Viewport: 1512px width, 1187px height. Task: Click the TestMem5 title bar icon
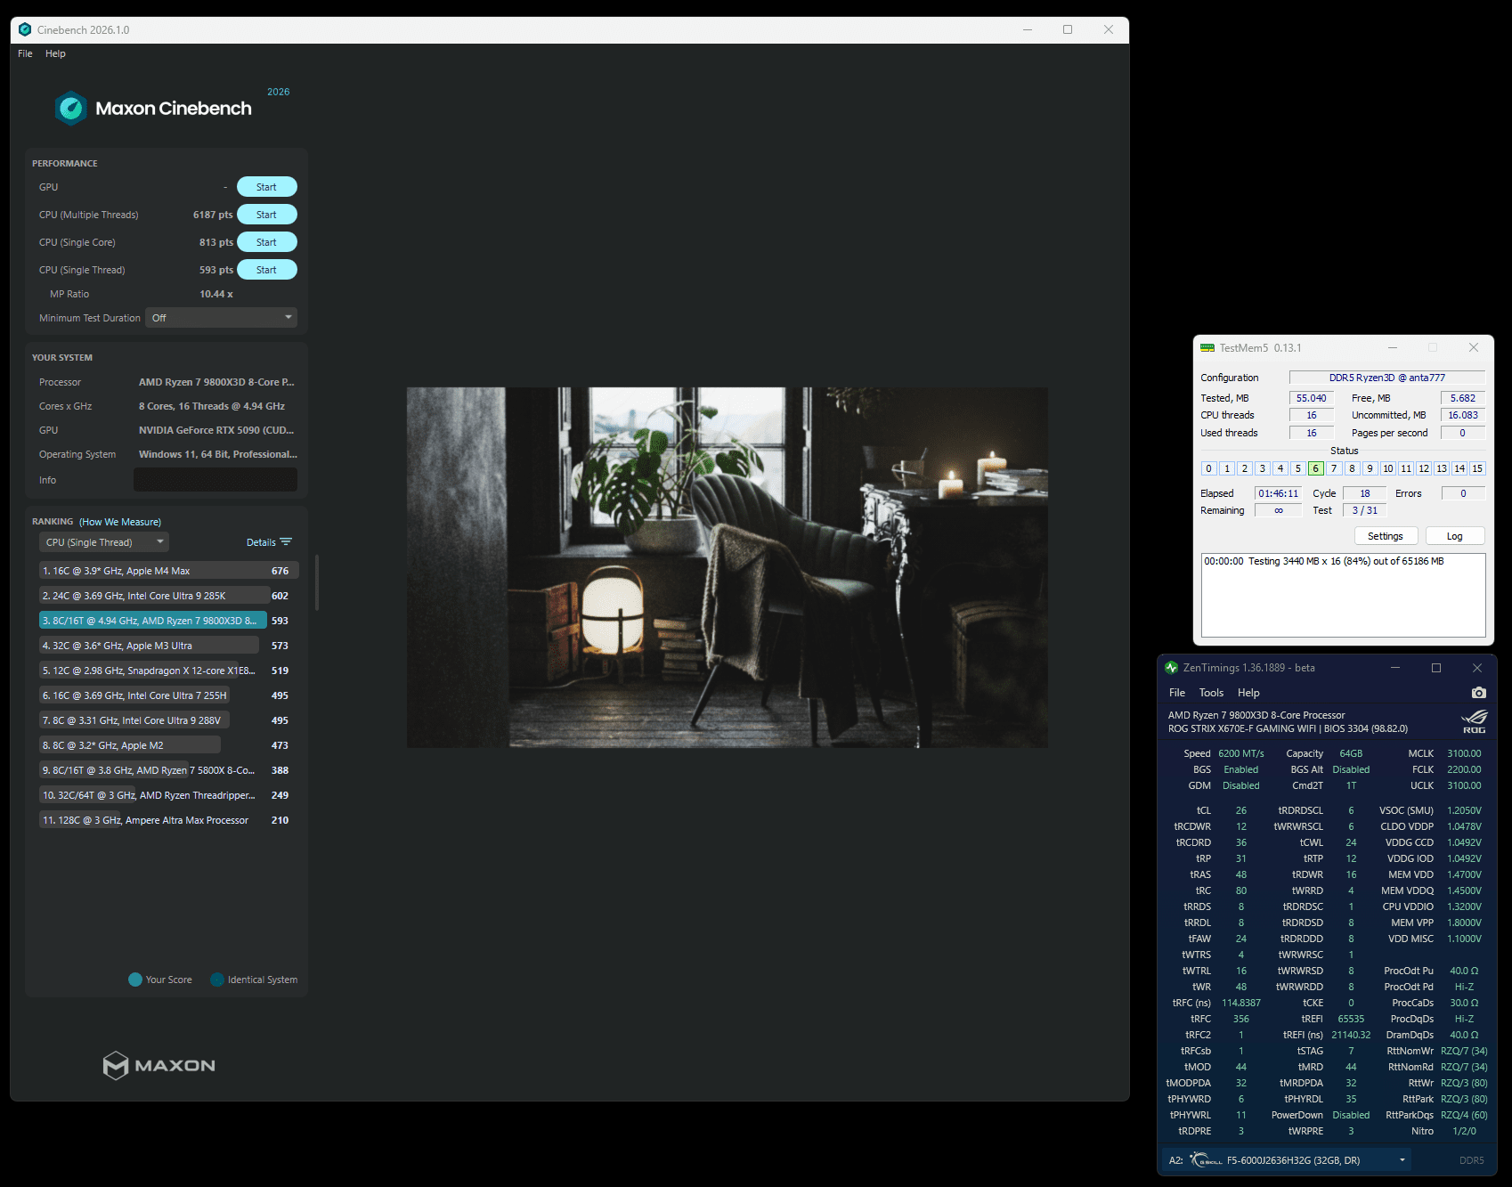click(x=1207, y=347)
